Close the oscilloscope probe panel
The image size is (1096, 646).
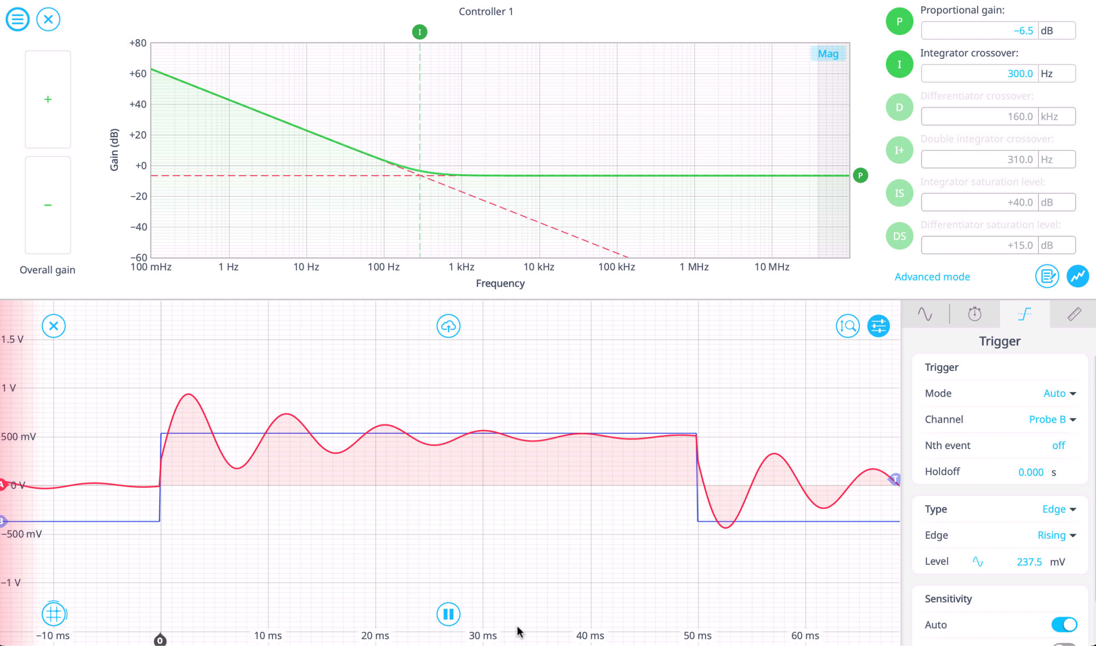point(54,326)
